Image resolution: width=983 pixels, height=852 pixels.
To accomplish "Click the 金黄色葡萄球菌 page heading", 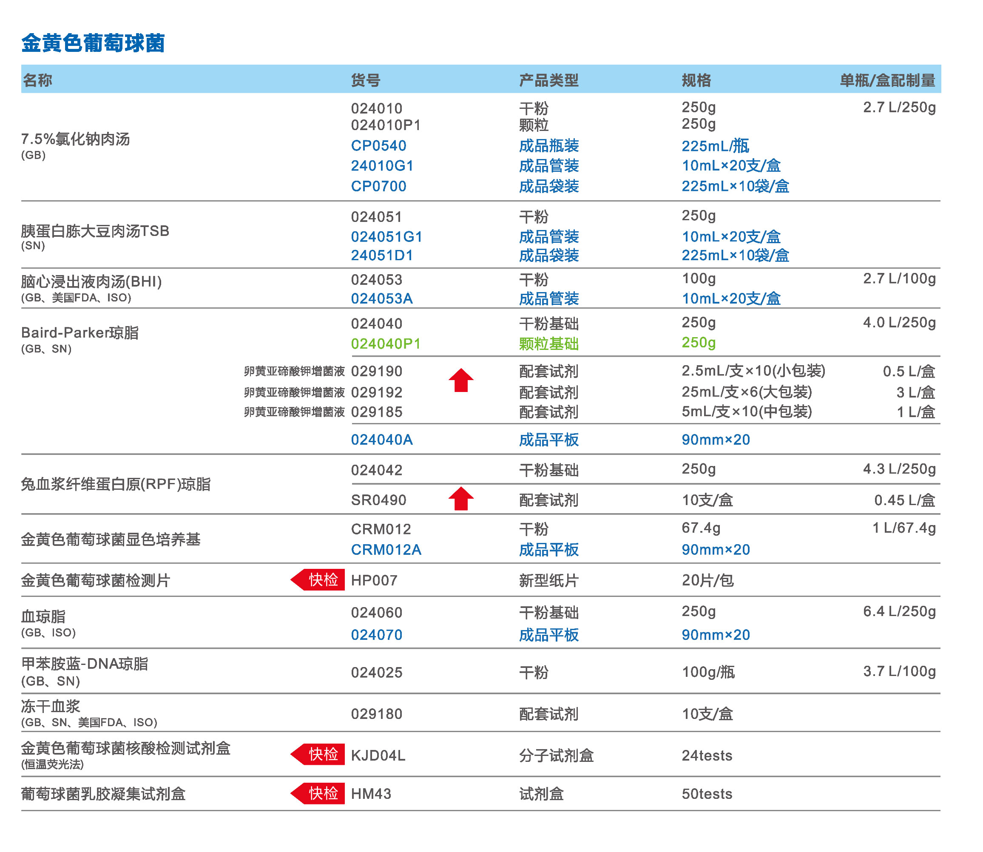I will pyautogui.click(x=93, y=43).
